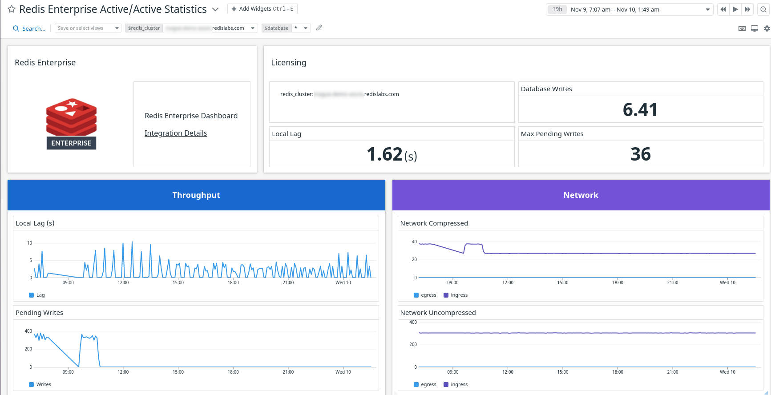Click the play live data icon
The width and height of the screenshot is (771, 395).
pos(735,9)
